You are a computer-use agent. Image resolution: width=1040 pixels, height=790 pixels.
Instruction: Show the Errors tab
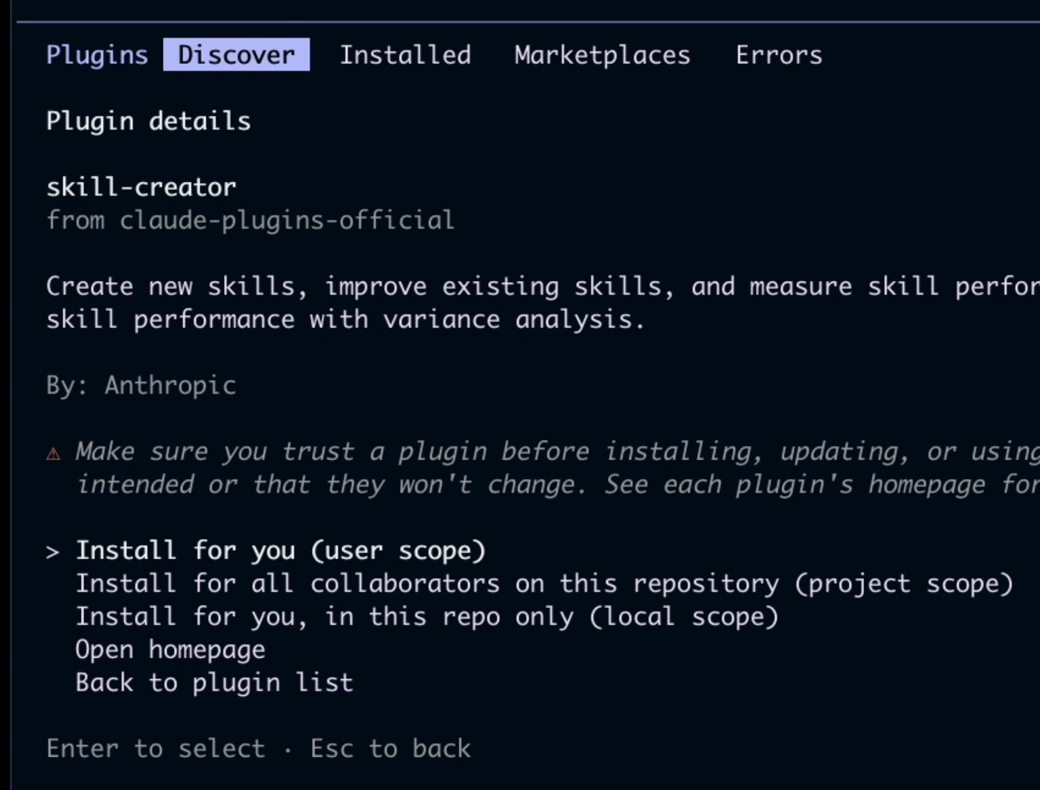779,55
